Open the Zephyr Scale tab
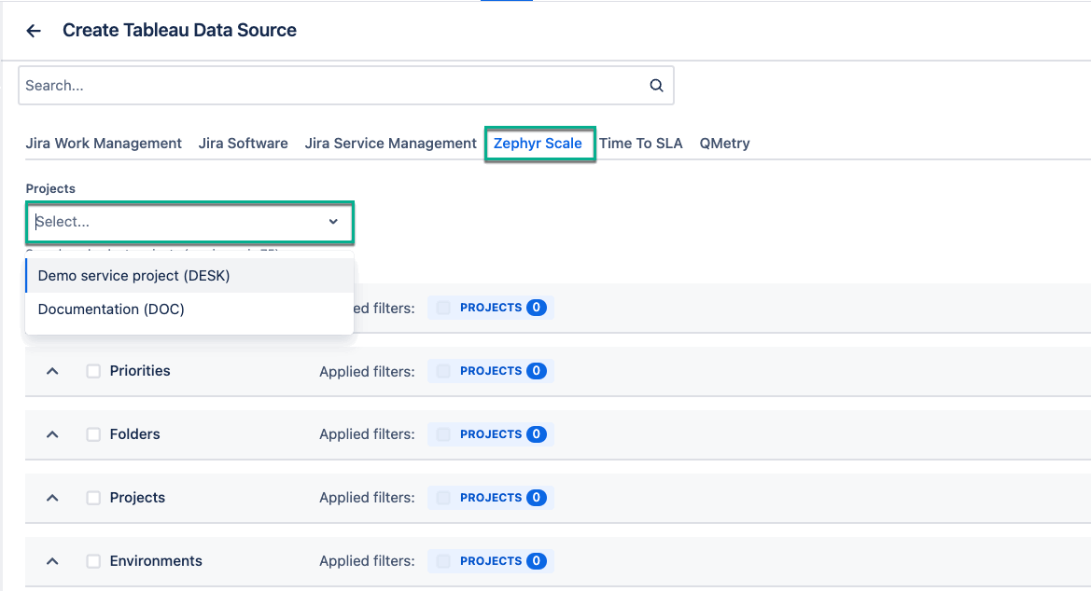 pyautogui.click(x=538, y=144)
